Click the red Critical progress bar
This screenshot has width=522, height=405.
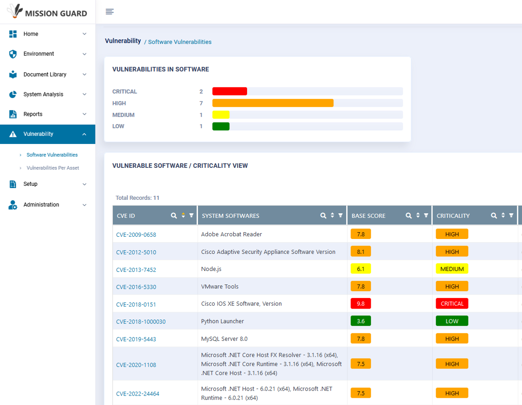[229, 91]
